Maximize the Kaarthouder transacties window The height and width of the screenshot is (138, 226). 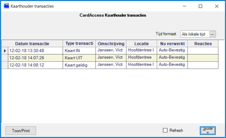[x=200, y=6]
